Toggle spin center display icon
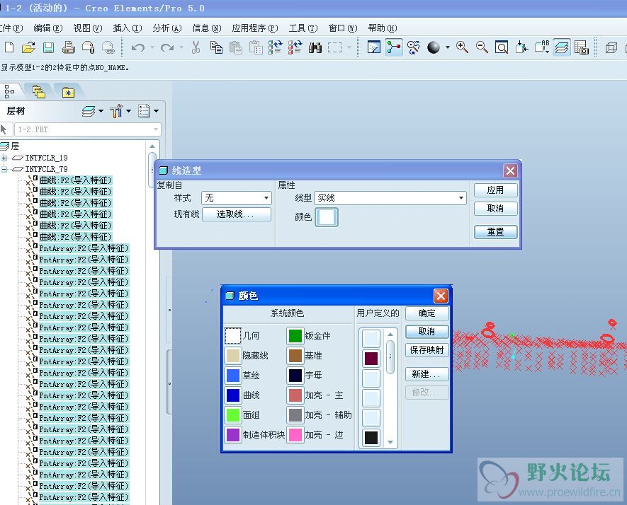Viewport: 627px width, 505px height. pos(393,47)
